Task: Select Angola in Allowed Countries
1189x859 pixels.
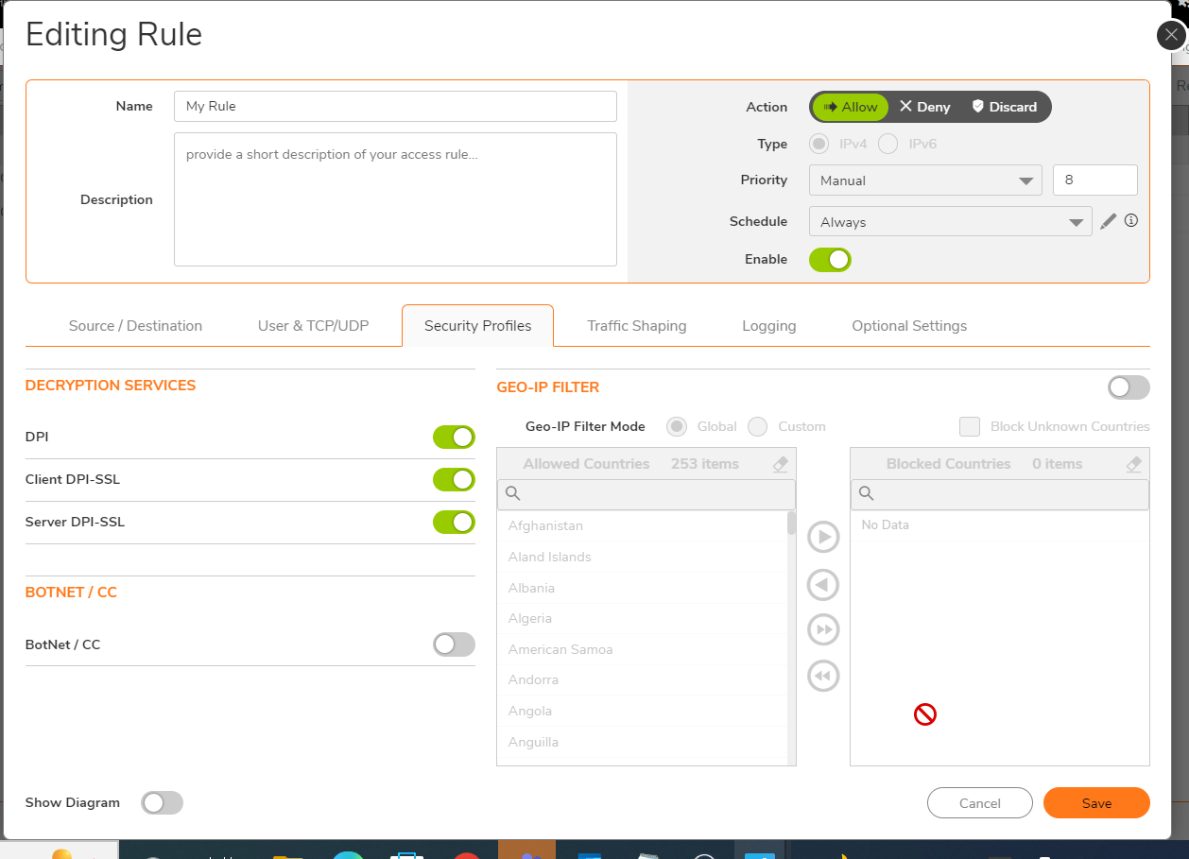Action: pyautogui.click(x=642, y=711)
